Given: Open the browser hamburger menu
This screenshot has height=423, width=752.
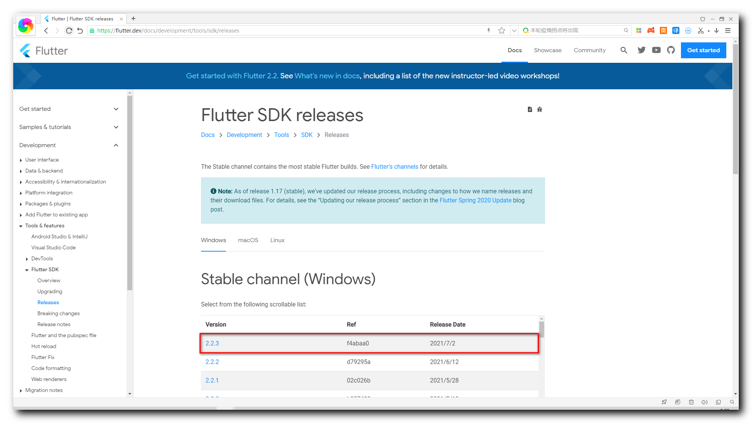Looking at the screenshot, I should click(728, 31).
